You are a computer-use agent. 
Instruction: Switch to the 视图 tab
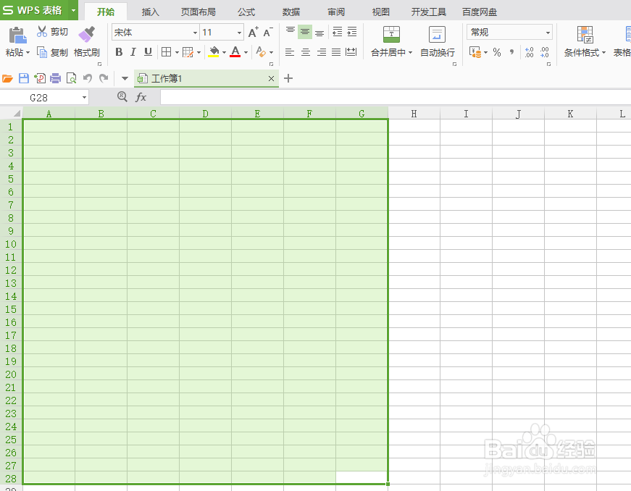[380, 12]
